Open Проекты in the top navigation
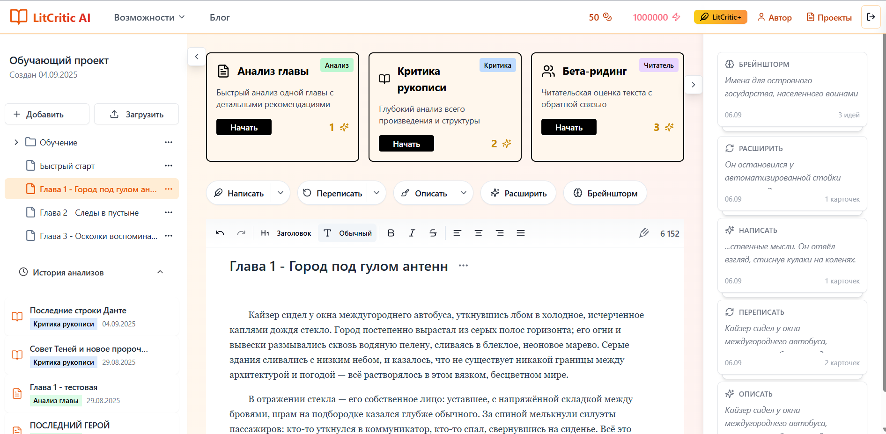886x434 pixels. point(828,17)
